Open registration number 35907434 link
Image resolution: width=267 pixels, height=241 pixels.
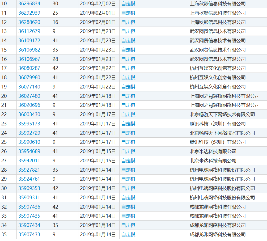pyautogui.click(x=29, y=225)
